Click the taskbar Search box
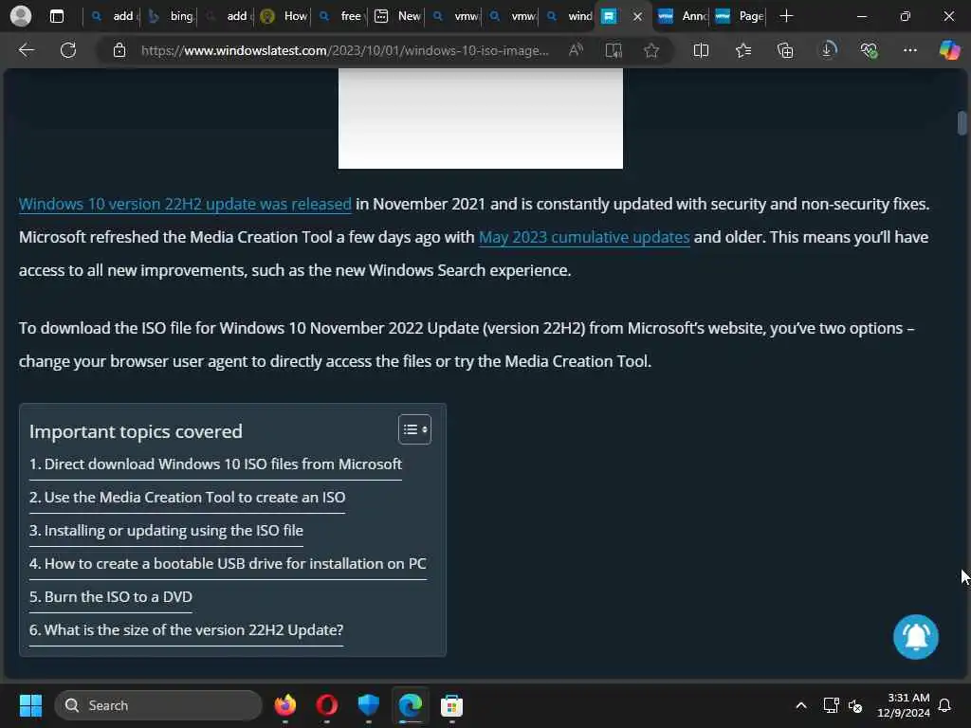 (x=158, y=705)
